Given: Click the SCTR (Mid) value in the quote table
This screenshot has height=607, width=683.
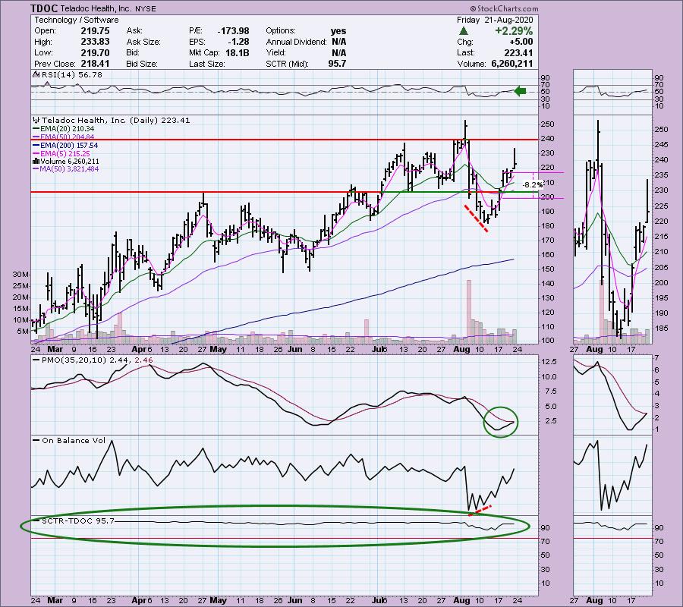Looking at the screenshot, I should (x=338, y=64).
